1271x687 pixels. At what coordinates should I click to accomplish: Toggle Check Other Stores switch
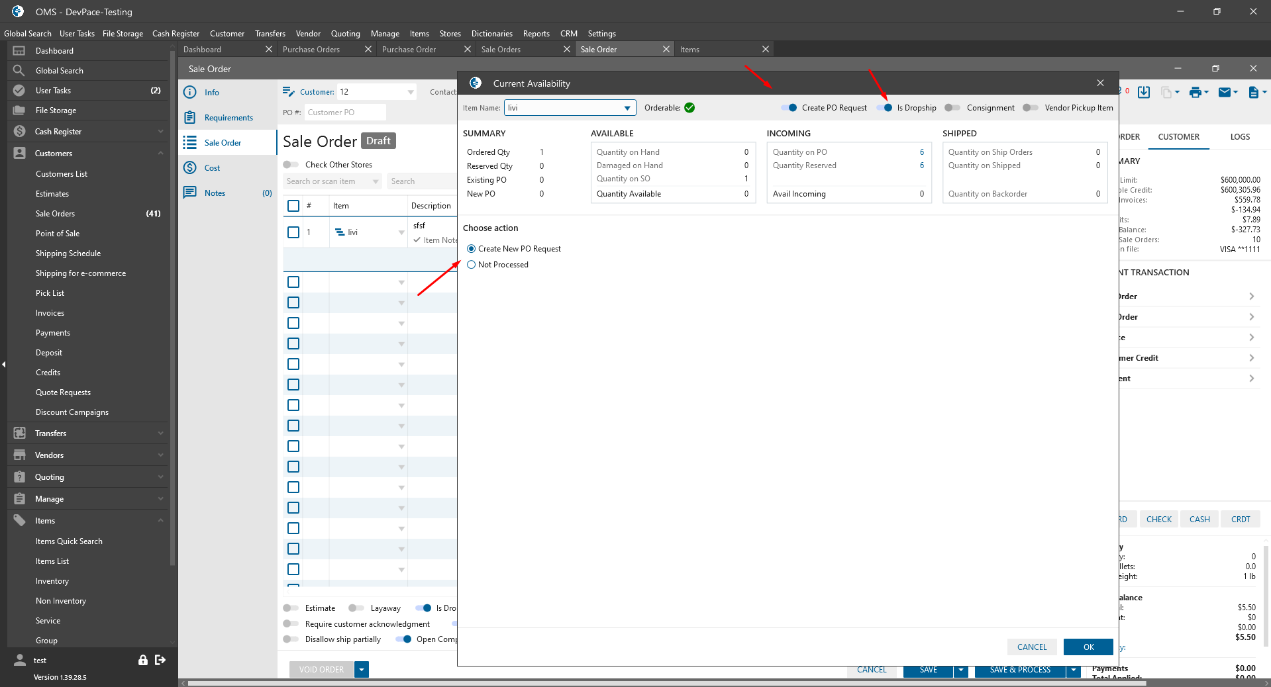[x=291, y=165]
